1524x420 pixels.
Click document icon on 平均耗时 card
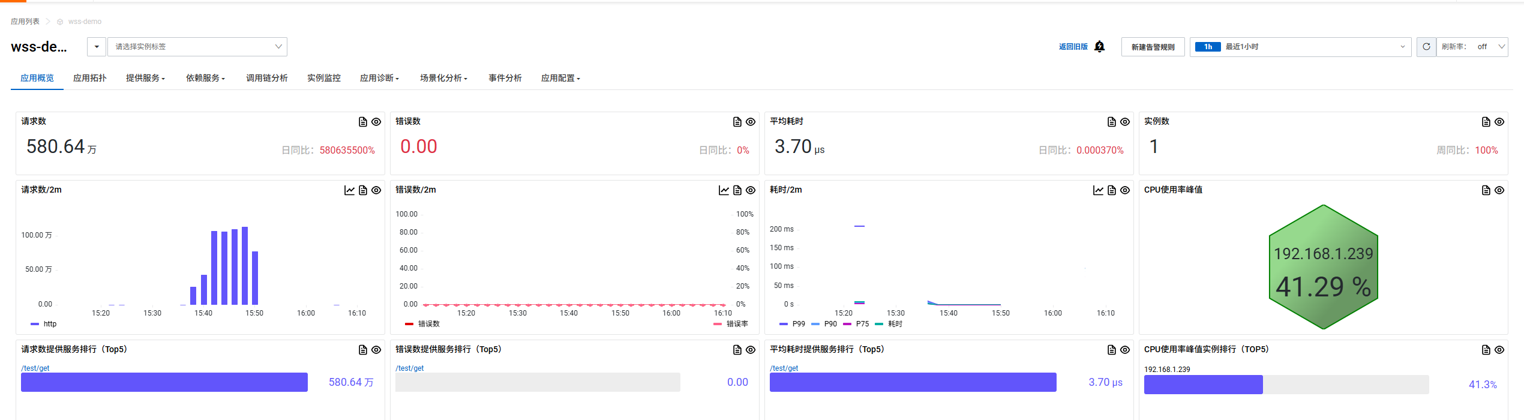1111,122
